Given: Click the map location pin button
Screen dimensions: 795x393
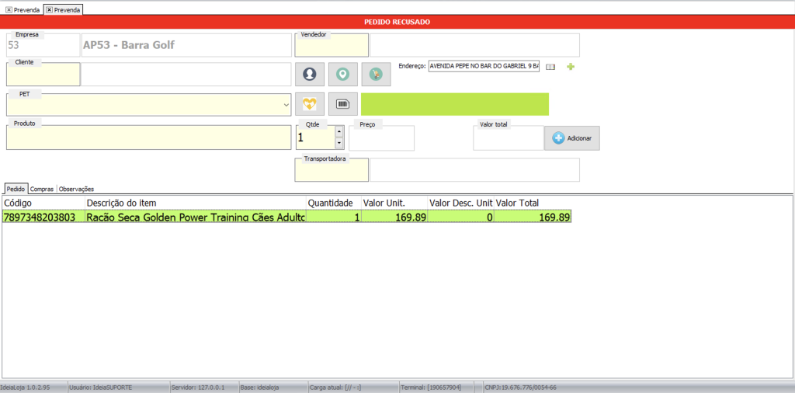Looking at the screenshot, I should click(x=342, y=75).
